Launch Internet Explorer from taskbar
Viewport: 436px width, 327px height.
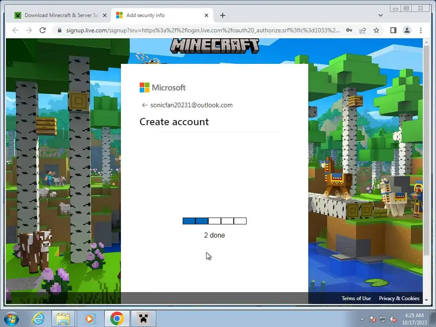[38, 318]
